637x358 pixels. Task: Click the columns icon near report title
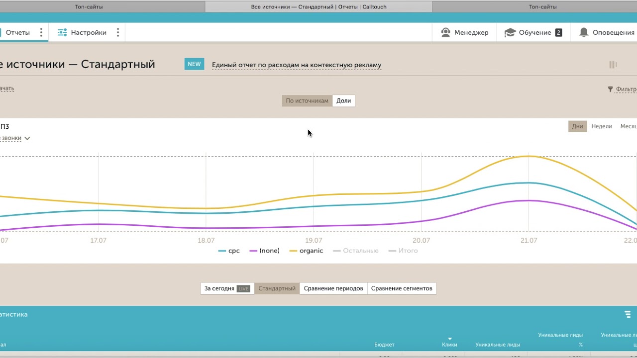[x=613, y=65]
